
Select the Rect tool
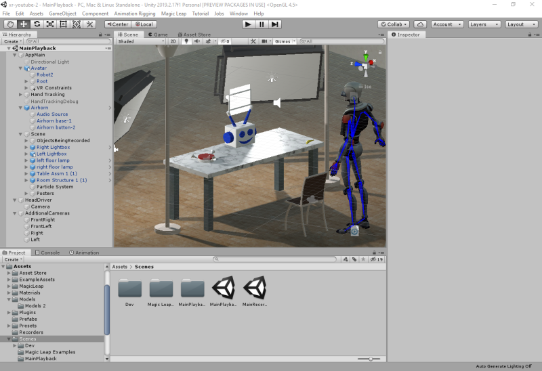[x=63, y=24]
